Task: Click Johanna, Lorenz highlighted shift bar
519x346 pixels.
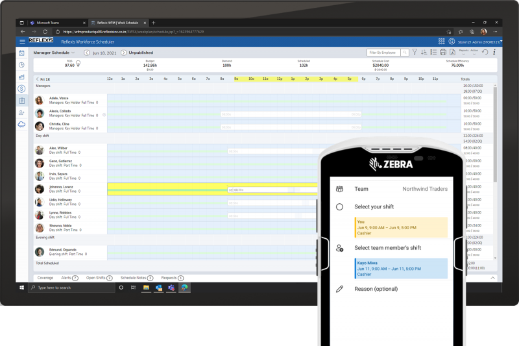Action: 272,190
